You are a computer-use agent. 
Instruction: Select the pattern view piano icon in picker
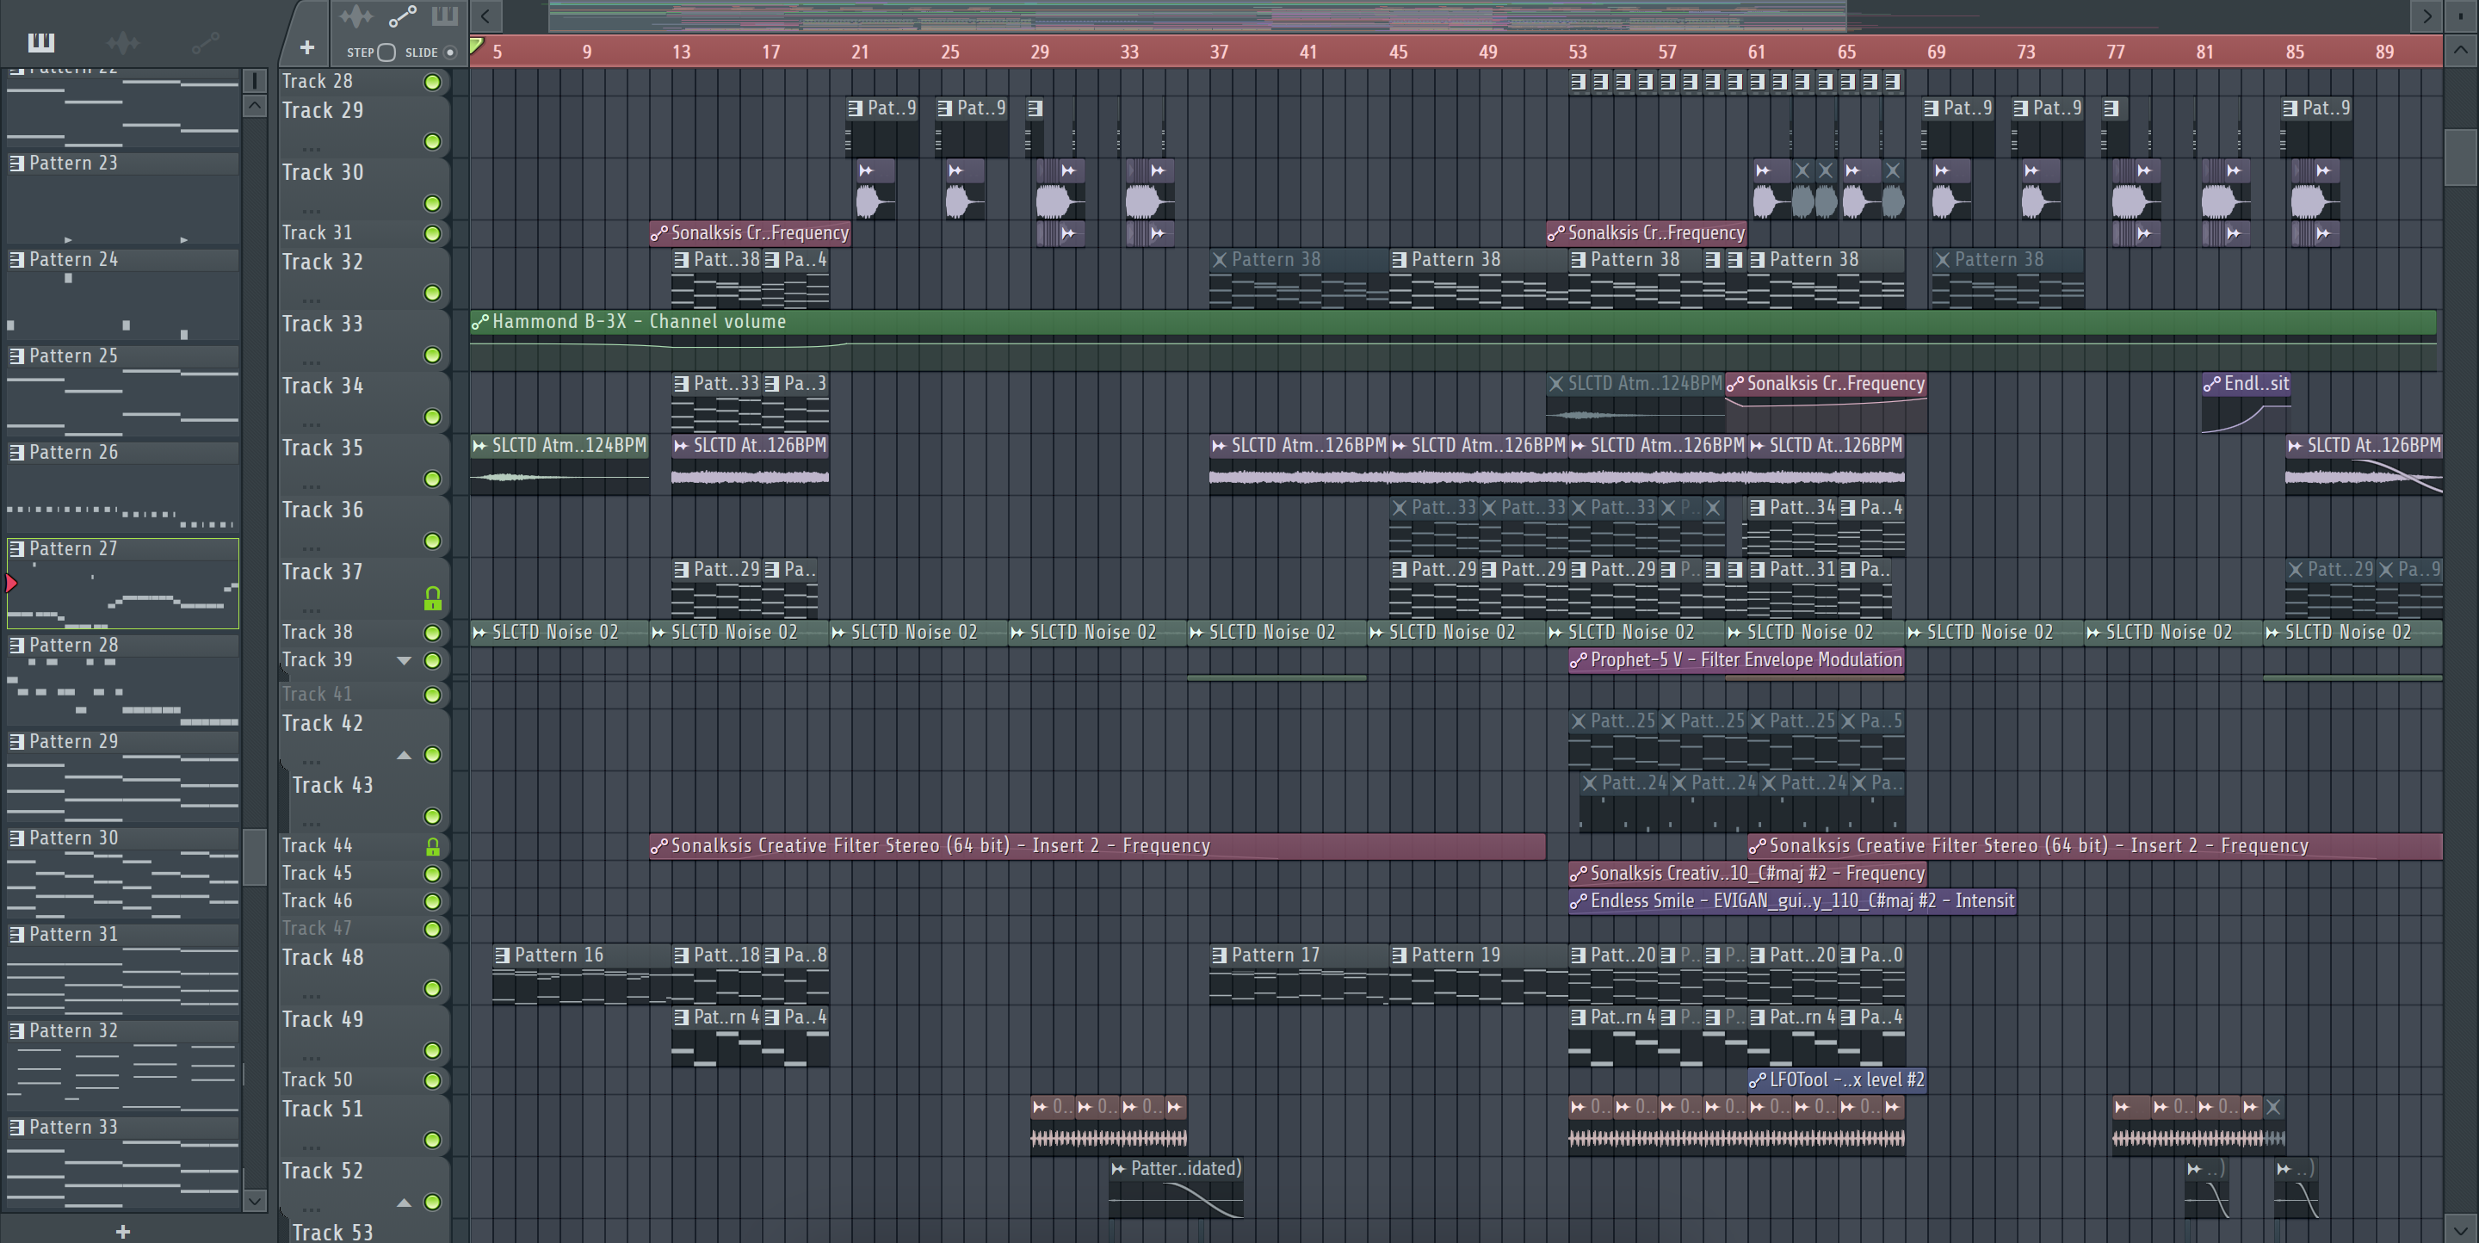(x=40, y=41)
